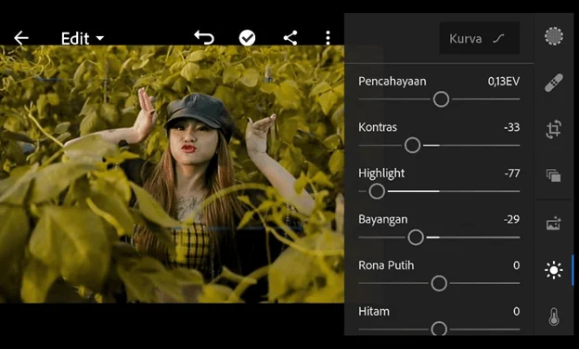The width and height of the screenshot is (579, 349).
Task: Click the Kontras value -33
Action: tap(512, 127)
